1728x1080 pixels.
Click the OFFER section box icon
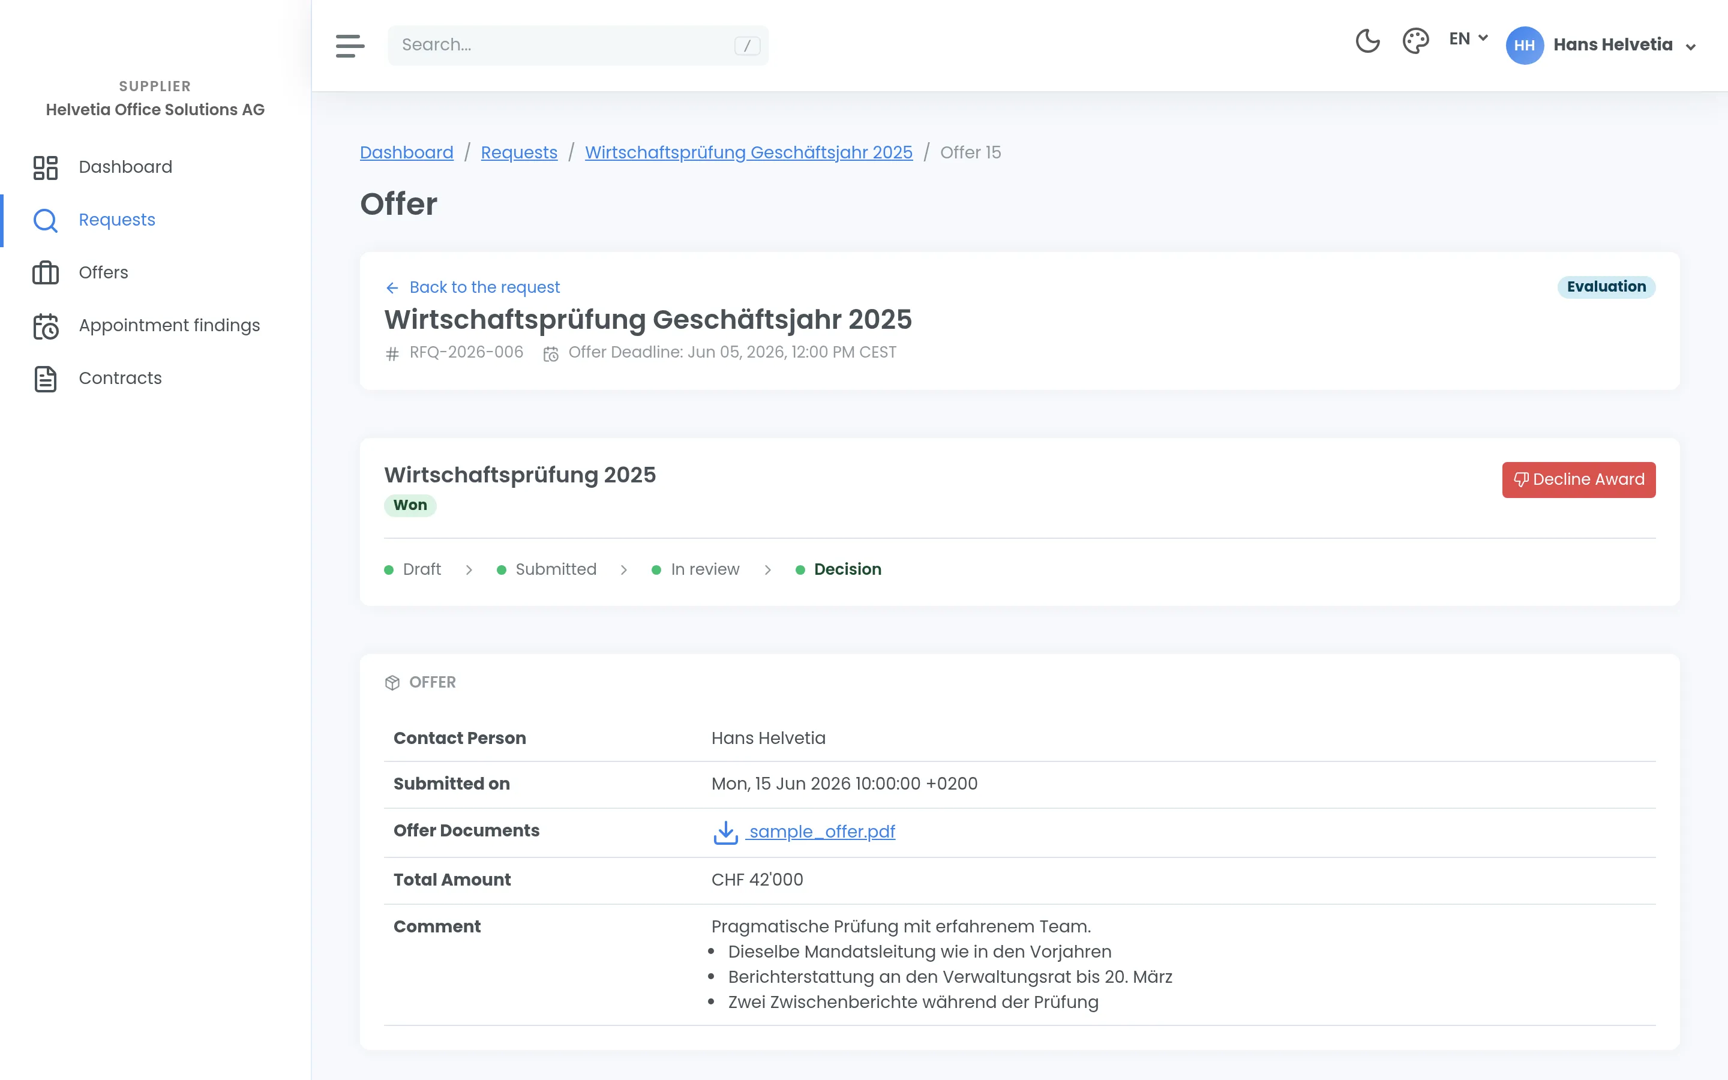(392, 683)
